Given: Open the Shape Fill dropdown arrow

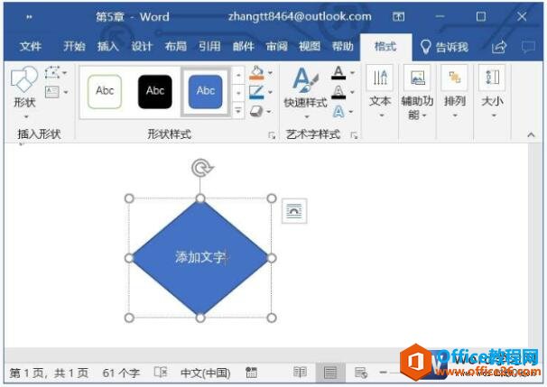Looking at the screenshot, I should click(271, 73).
